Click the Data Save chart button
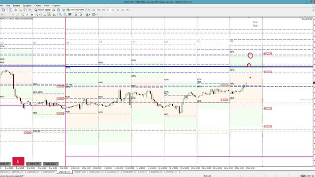 [x=51, y=164]
